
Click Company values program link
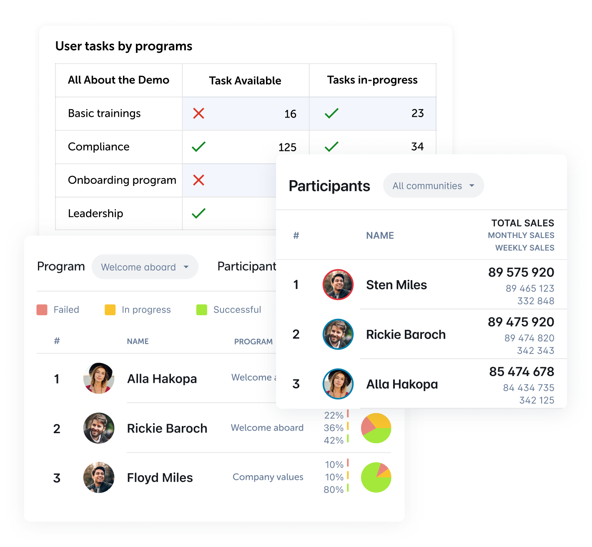click(268, 477)
